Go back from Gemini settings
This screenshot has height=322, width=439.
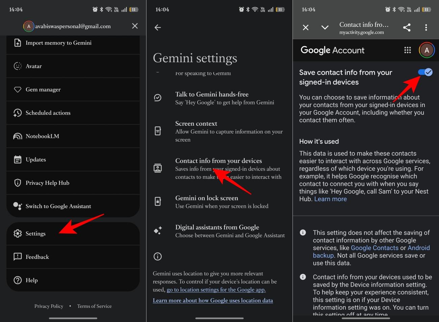(158, 27)
